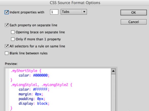Check Only if more than 1 property

click(x=13, y=39)
